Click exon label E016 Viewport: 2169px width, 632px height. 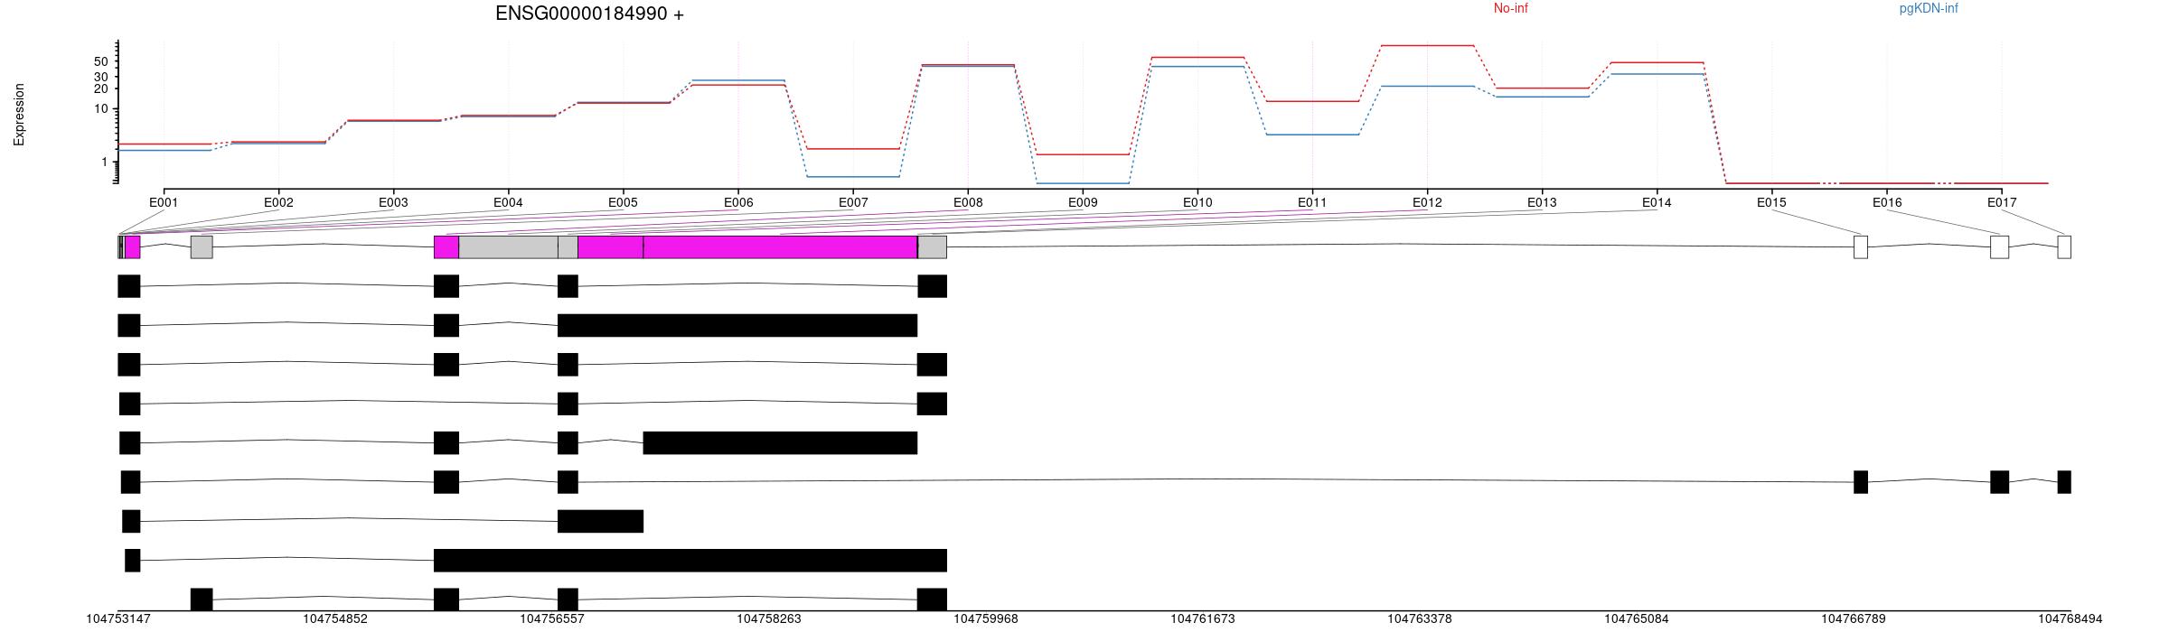tap(1887, 202)
